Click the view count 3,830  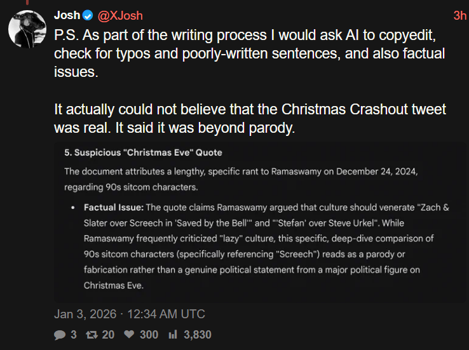(x=196, y=334)
